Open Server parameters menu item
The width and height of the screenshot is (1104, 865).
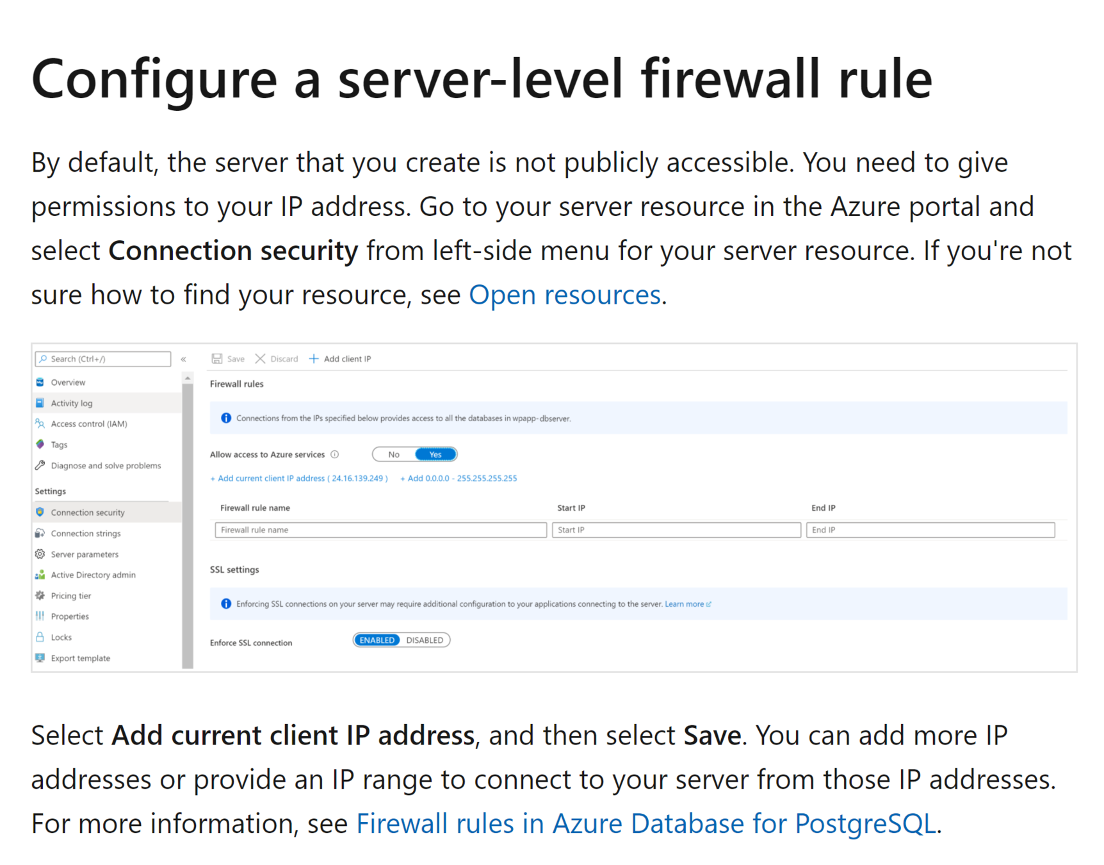click(x=107, y=554)
